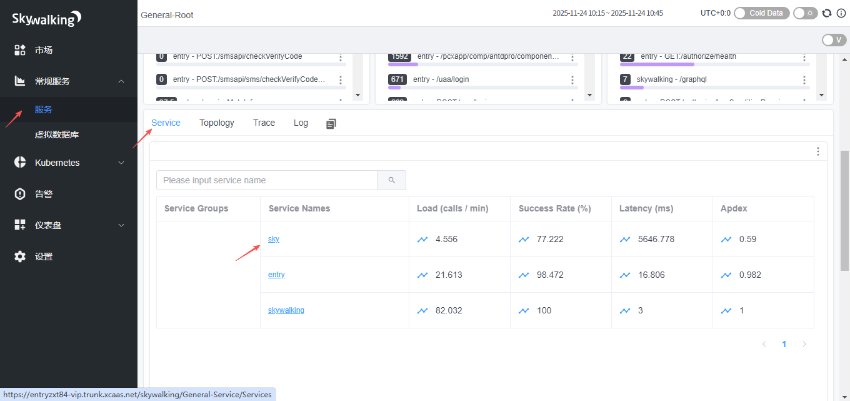Click the search magnifier button
The height and width of the screenshot is (401, 850).
[391, 180]
